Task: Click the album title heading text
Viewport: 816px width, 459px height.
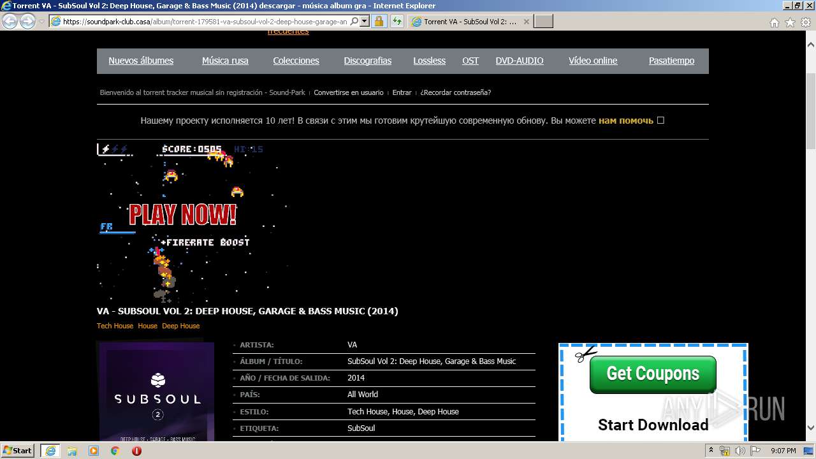Action: pos(247,311)
